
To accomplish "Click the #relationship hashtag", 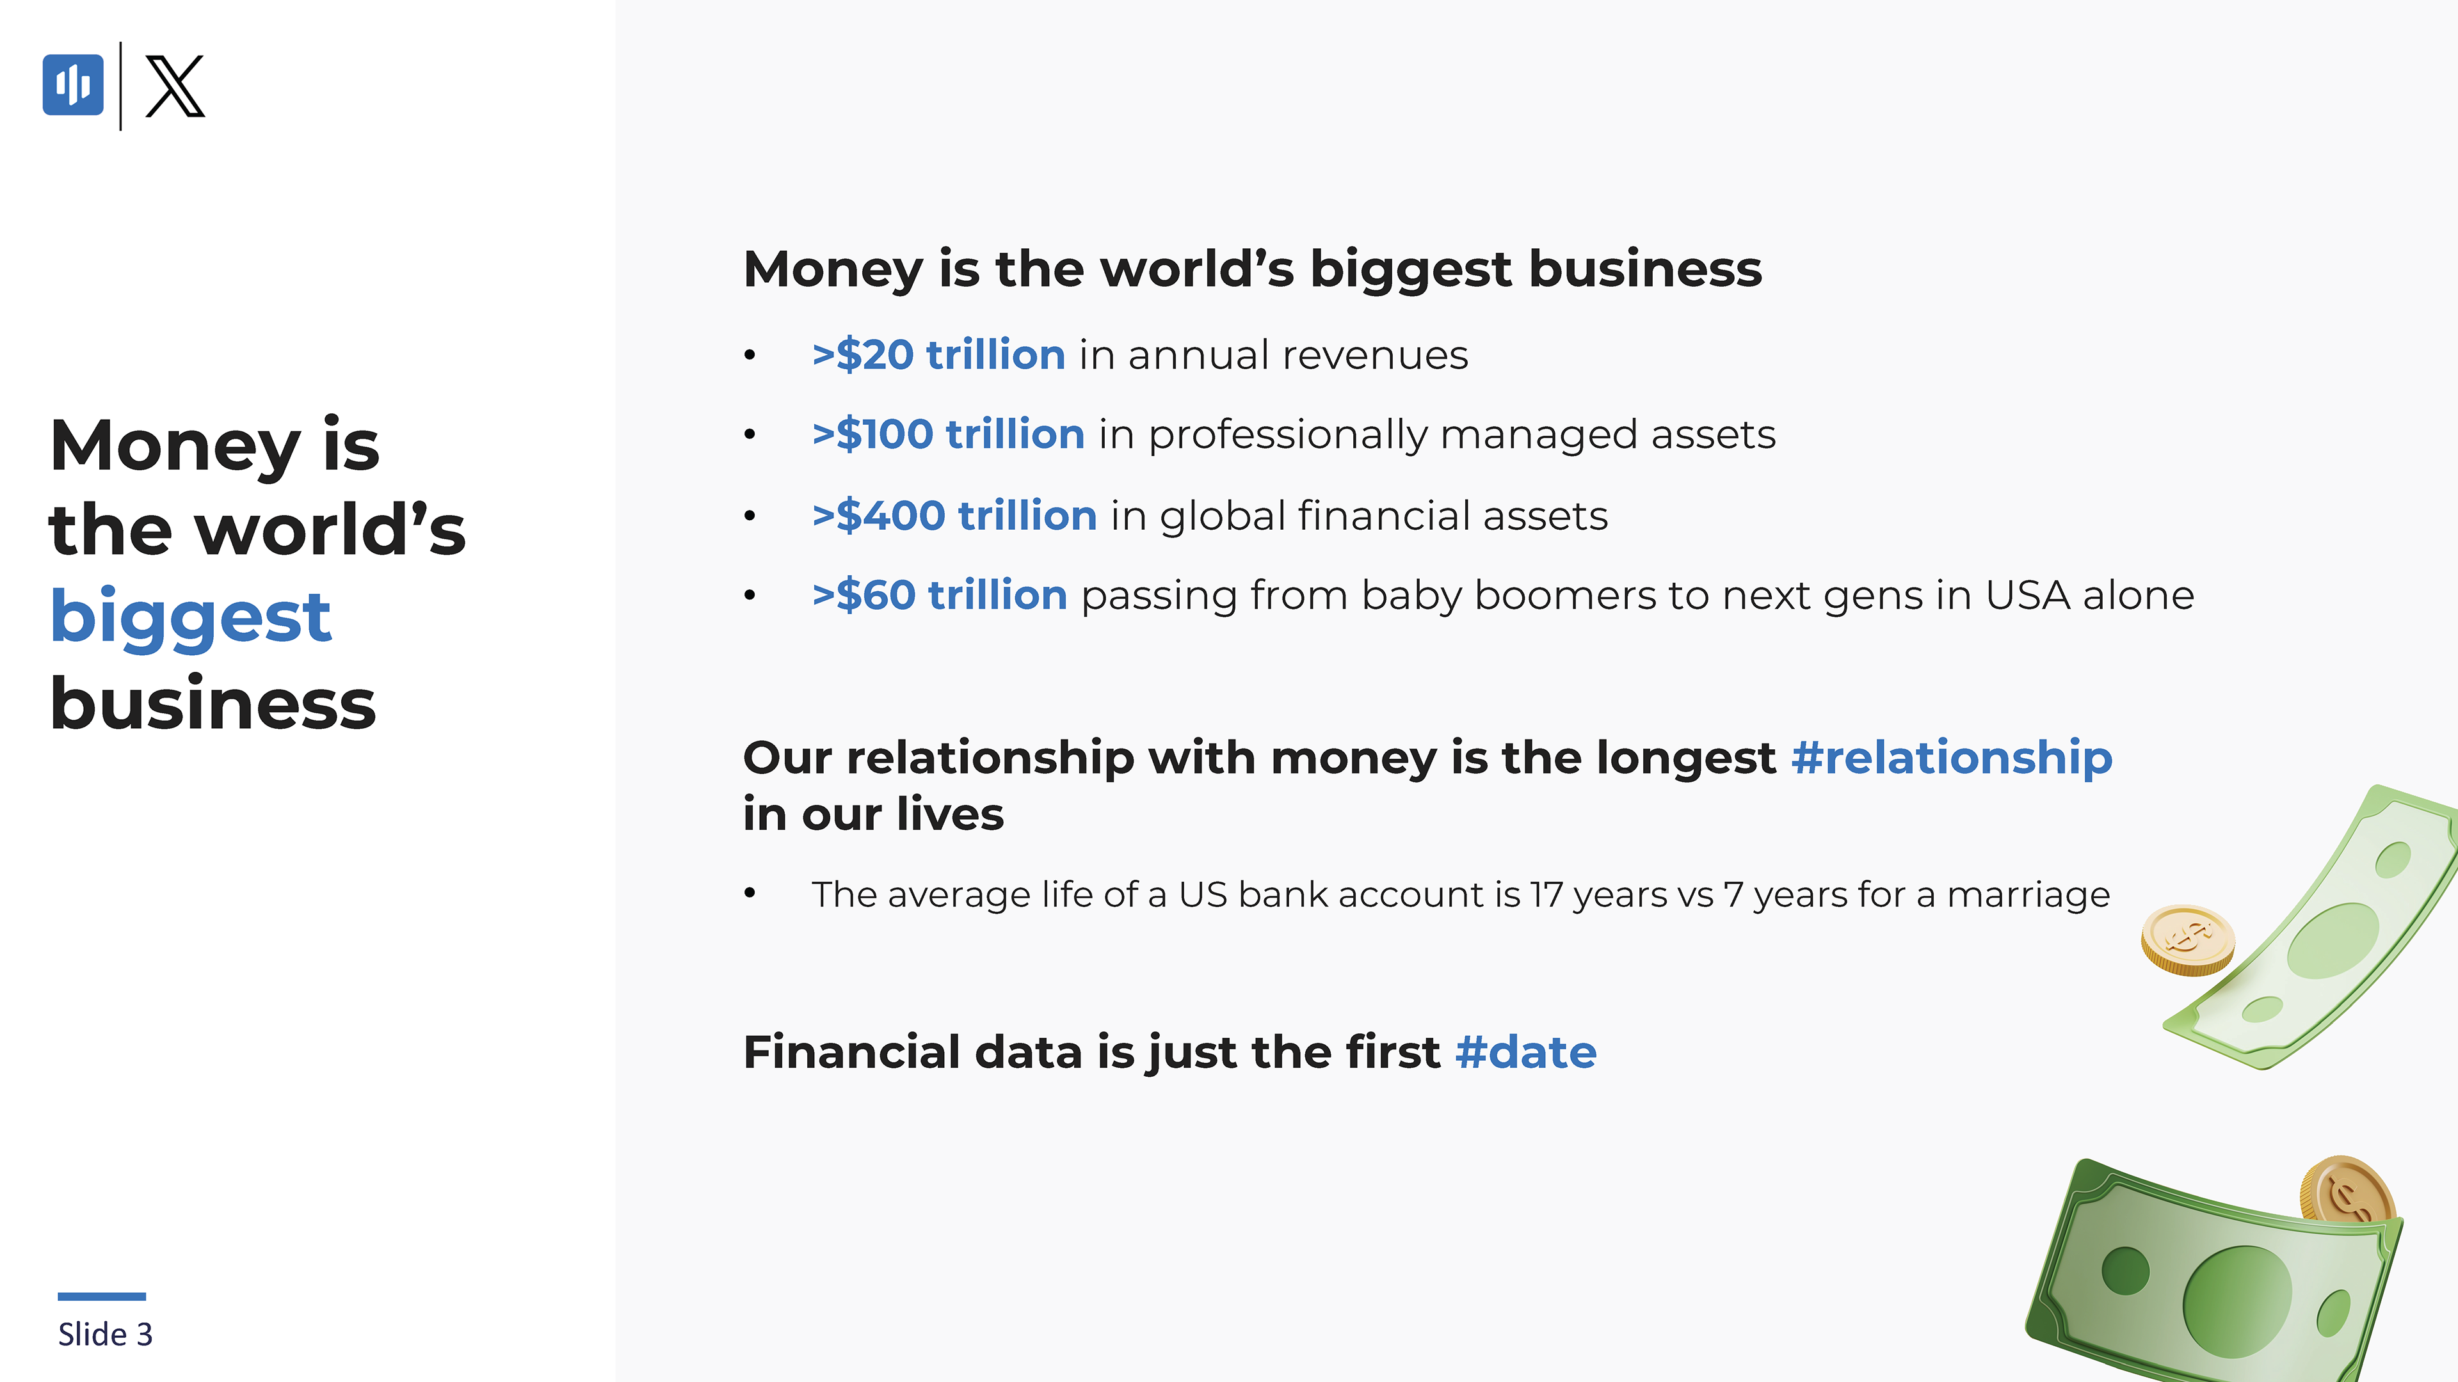I will click(x=1951, y=758).
